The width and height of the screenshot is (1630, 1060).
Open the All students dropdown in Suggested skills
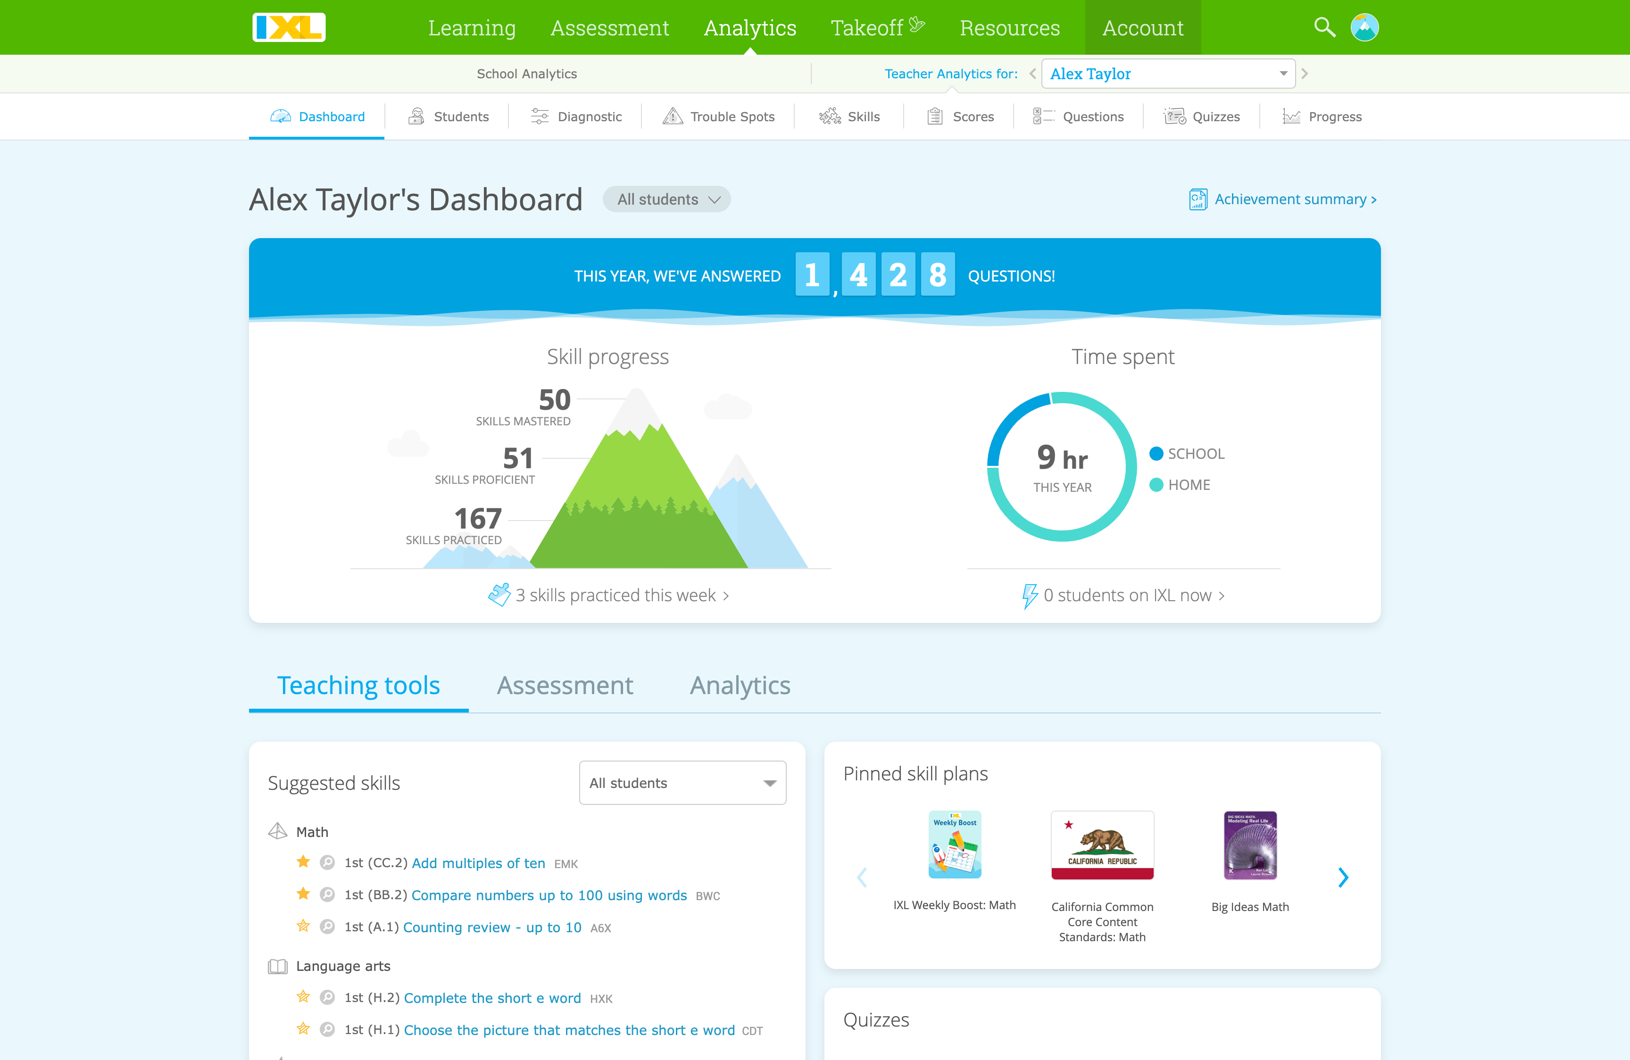point(682,783)
